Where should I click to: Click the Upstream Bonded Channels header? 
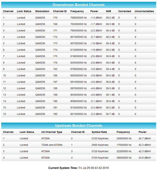(x=78, y=125)
